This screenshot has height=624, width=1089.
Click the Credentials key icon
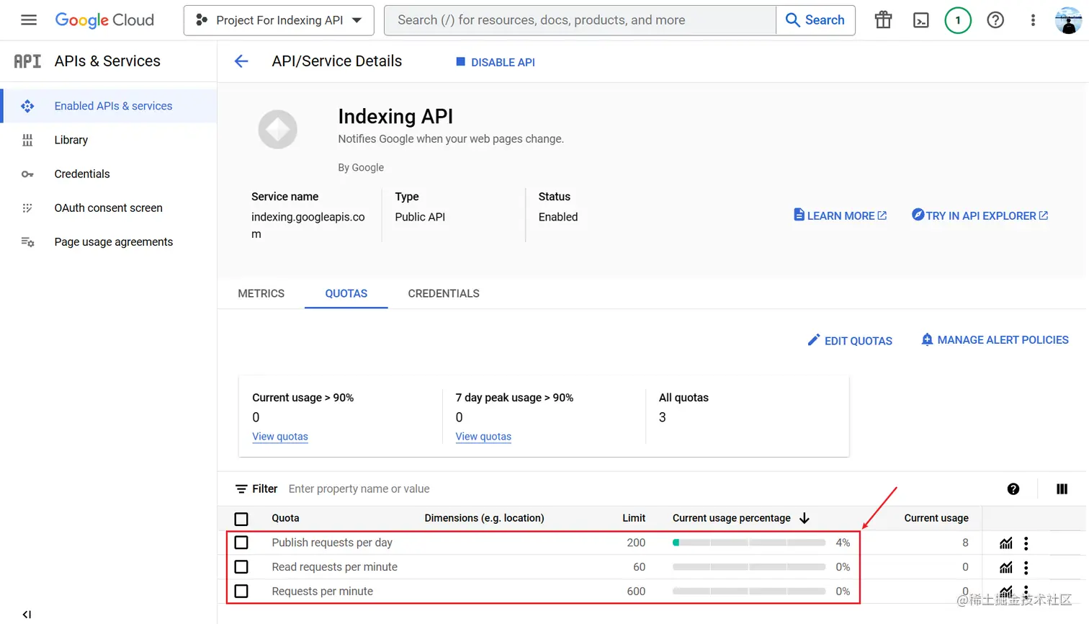(x=27, y=174)
